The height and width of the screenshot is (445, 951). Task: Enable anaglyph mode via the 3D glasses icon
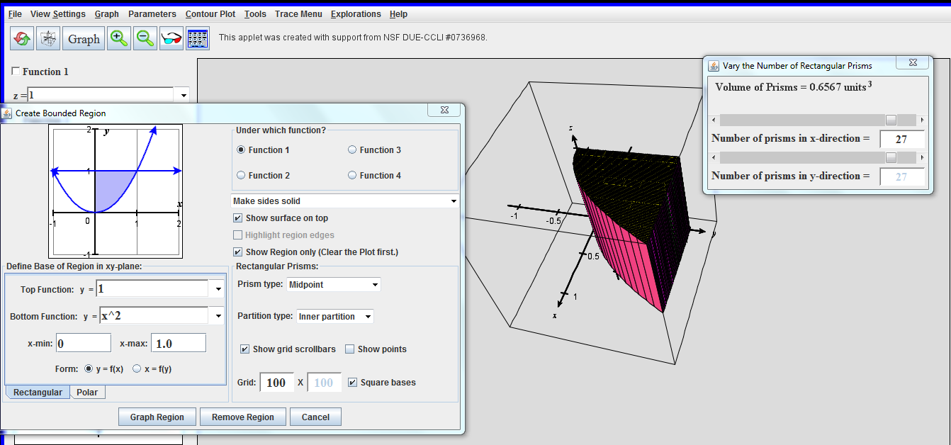[171, 38]
